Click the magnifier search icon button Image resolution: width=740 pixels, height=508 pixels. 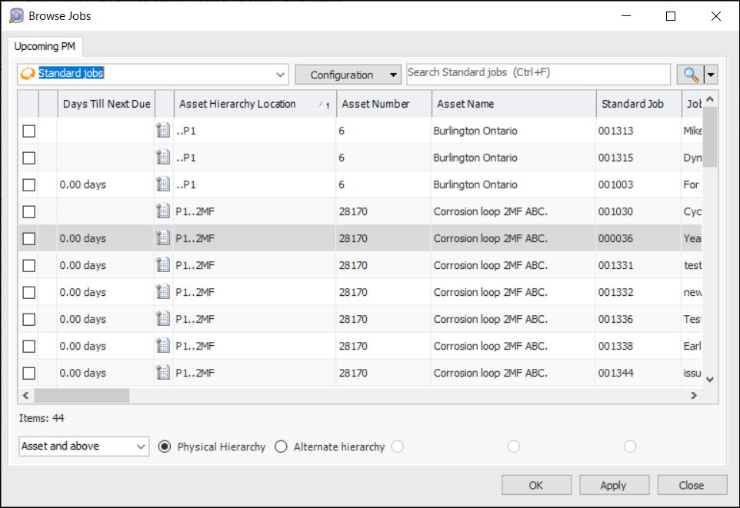click(x=691, y=75)
